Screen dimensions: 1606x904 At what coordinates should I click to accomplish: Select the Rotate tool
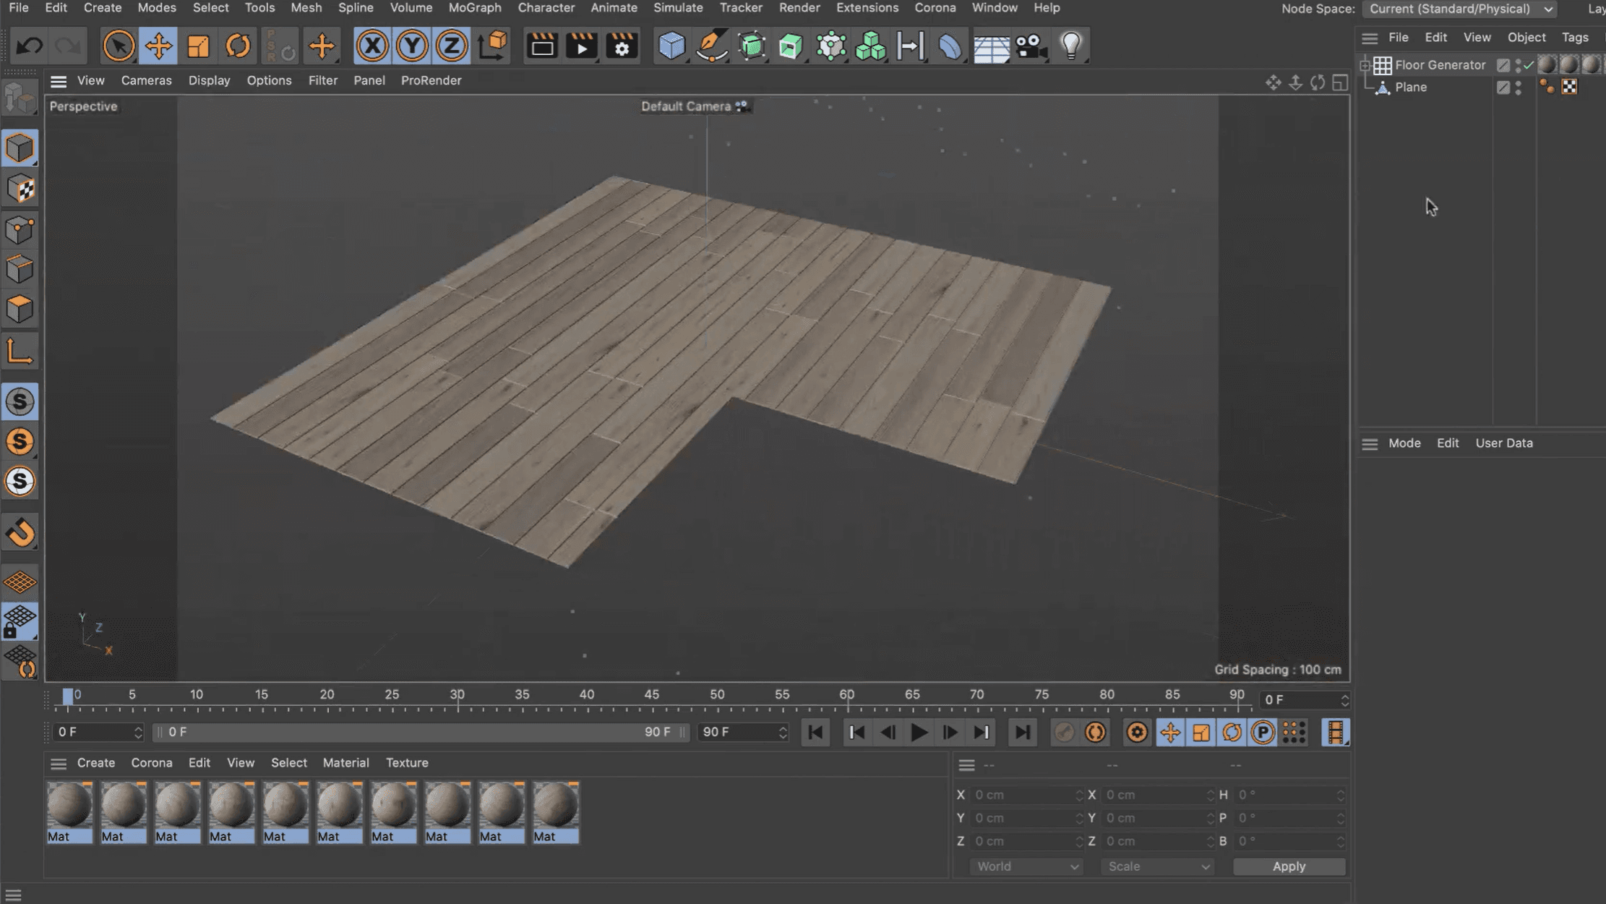[238, 46]
